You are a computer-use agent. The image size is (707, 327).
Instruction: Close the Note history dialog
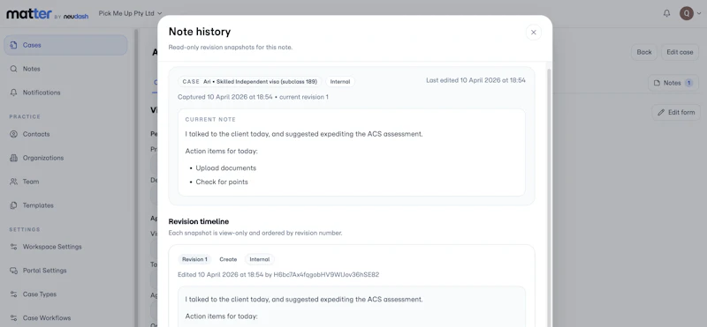(534, 33)
